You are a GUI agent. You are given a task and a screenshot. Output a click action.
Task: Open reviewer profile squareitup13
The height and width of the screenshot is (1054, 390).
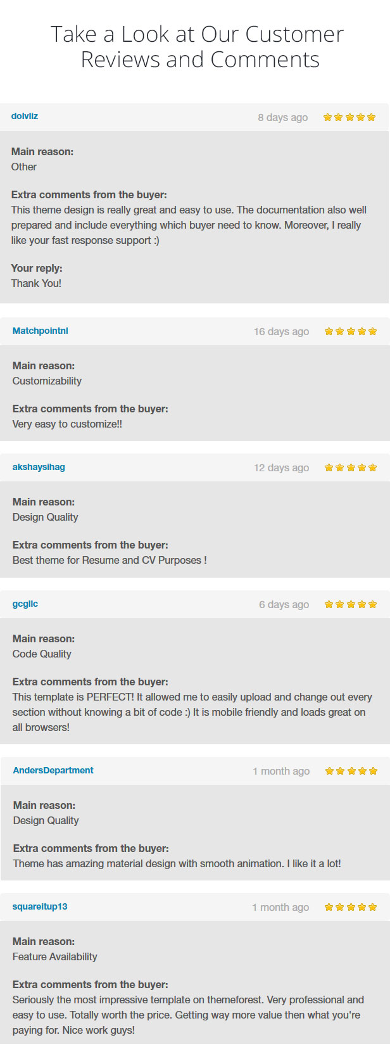pyautogui.click(x=40, y=906)
